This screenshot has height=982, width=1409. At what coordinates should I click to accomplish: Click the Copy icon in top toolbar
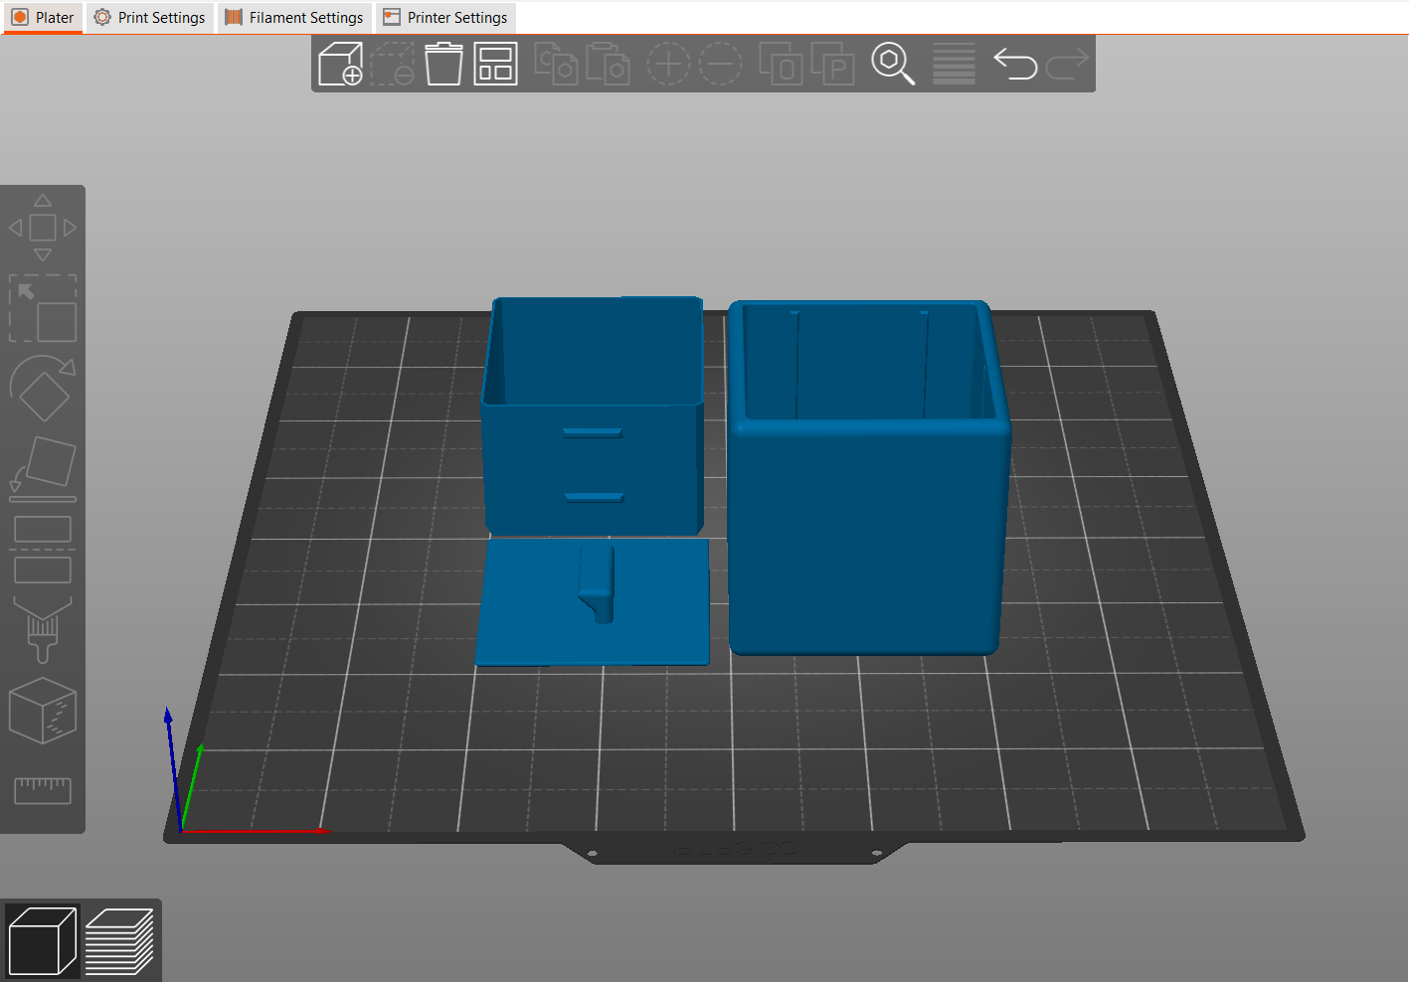click(556, 64)
